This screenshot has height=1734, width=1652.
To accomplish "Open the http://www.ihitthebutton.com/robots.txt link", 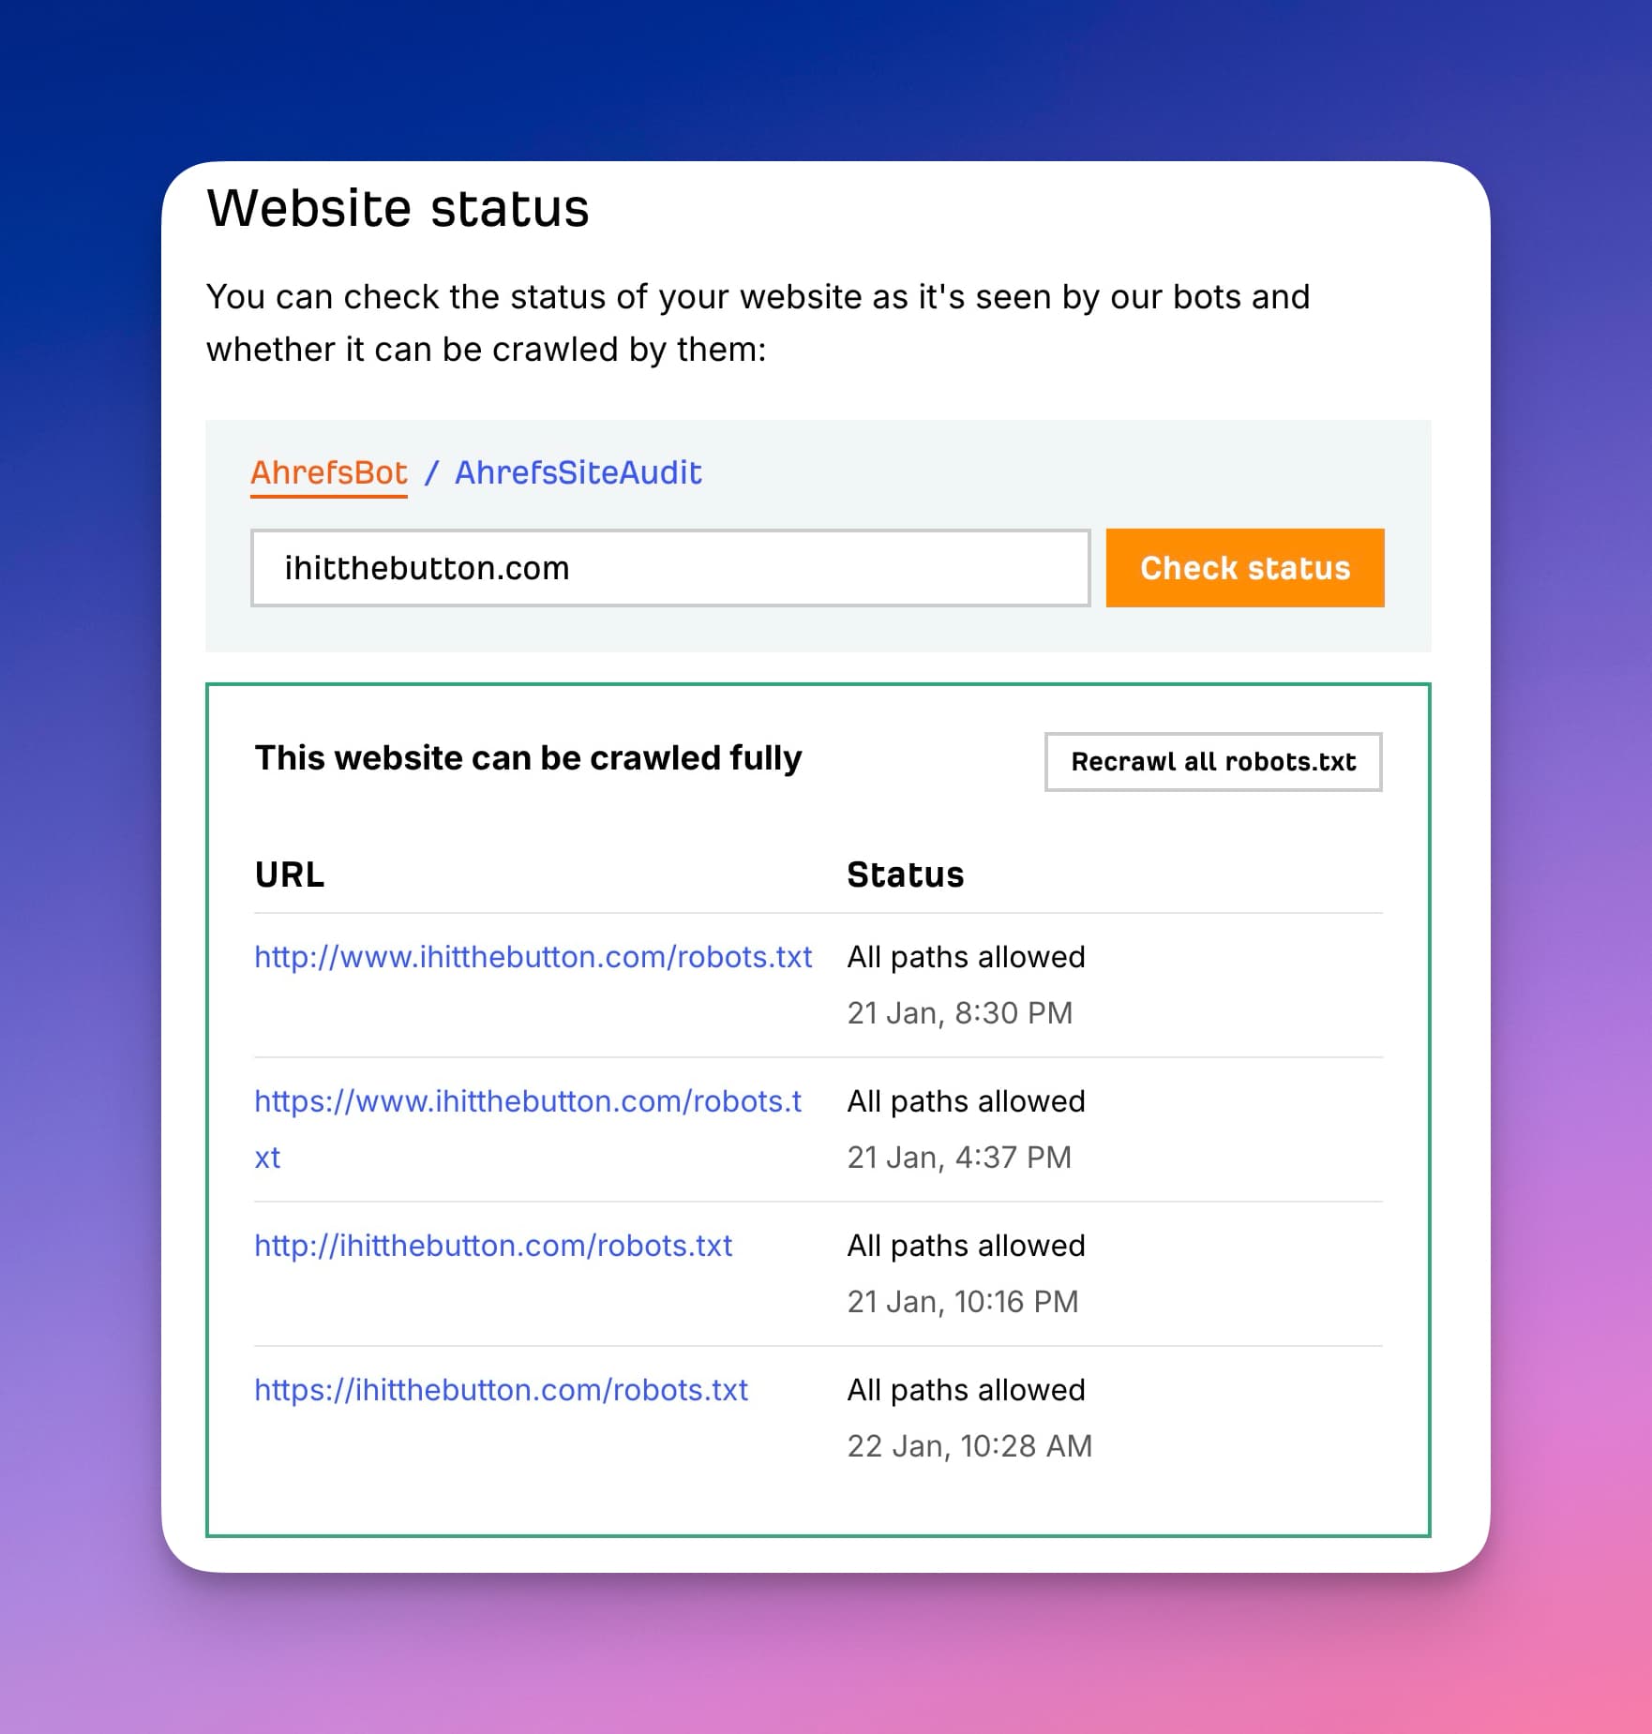I will tap(532, 957).
